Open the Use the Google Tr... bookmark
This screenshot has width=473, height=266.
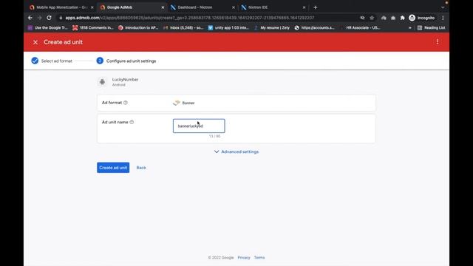tap(47, 28)
